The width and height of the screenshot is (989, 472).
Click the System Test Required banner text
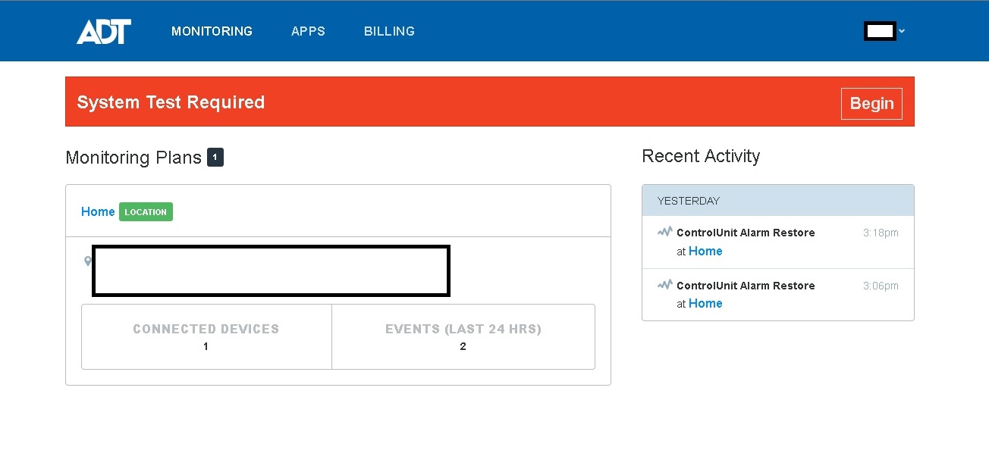pos(171,102)
